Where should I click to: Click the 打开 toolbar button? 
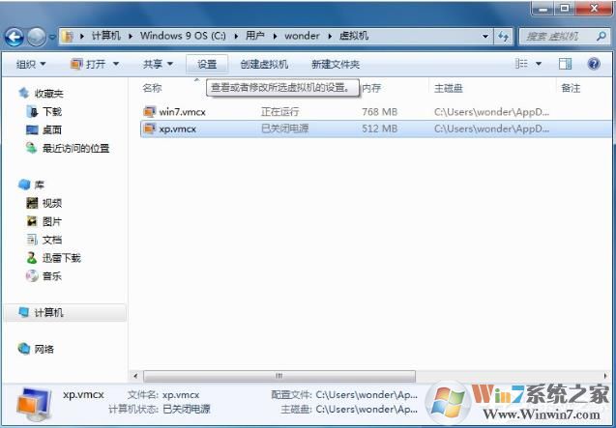89,64
